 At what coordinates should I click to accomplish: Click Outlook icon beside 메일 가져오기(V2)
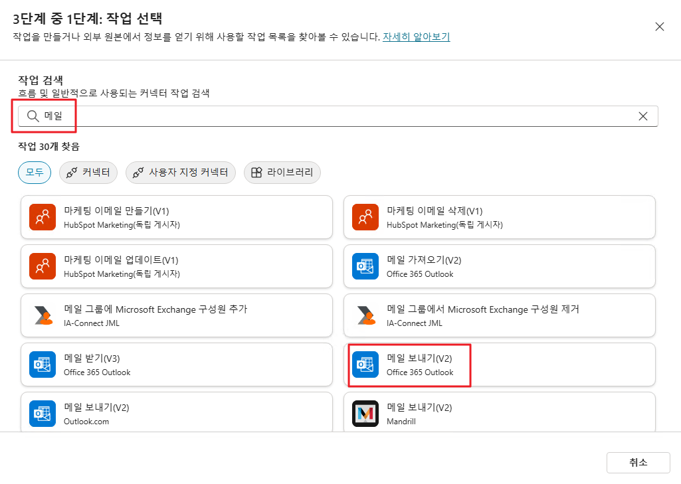coord(365,266)
